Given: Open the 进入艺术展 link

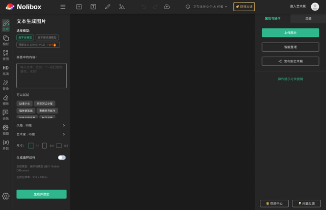Looking at the screenshot, I should point(298,7).
